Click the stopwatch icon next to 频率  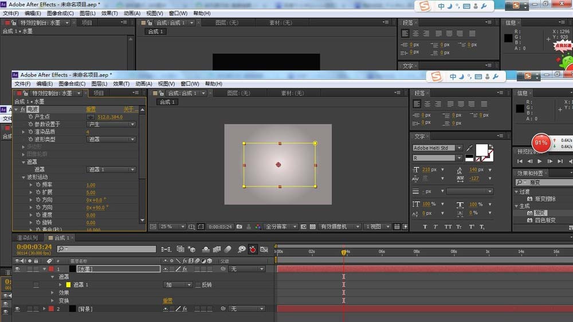(x=38, y=185)
